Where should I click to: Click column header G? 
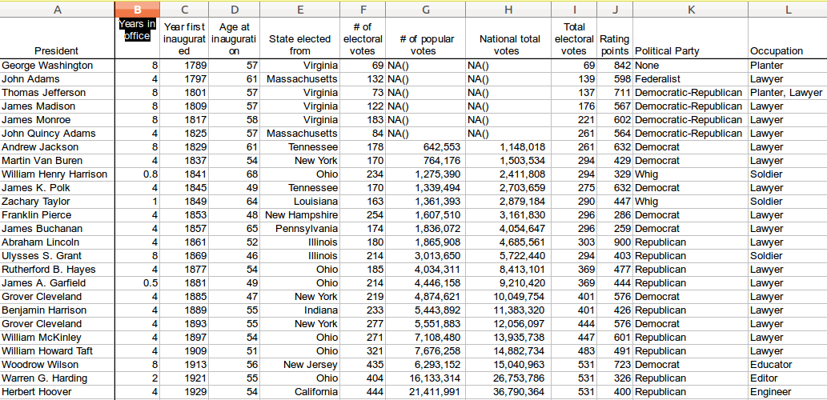click(x=426, y=9)
